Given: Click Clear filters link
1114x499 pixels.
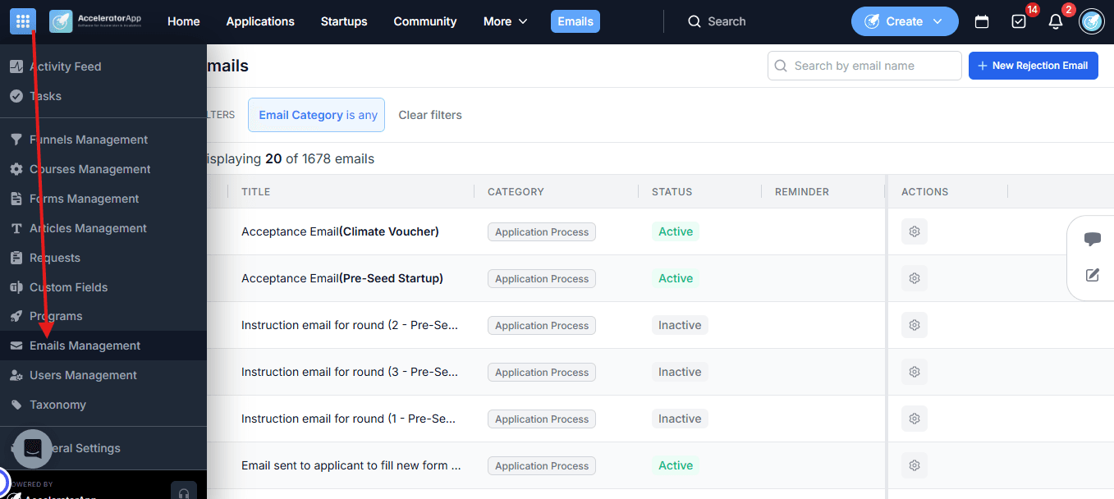Looking at the screenshot, I should pos(430,115).
